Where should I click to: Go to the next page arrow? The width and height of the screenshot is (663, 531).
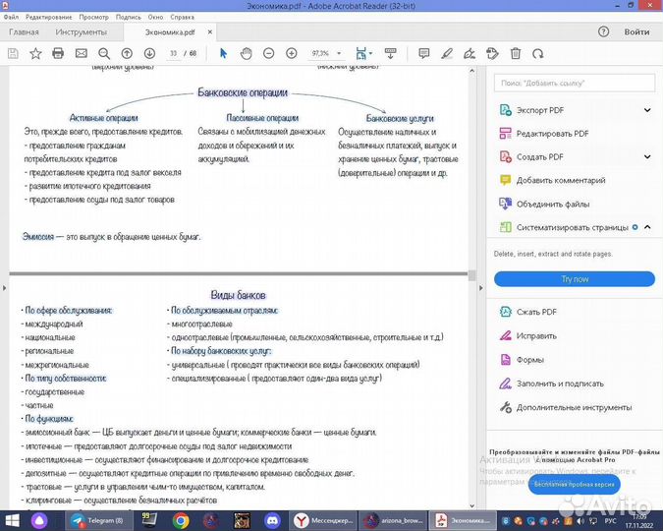point(147,53)
